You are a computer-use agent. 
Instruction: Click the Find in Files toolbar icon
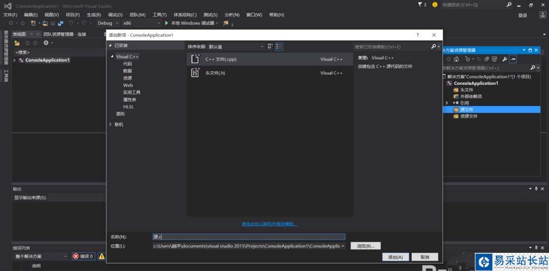coord(226,23)
